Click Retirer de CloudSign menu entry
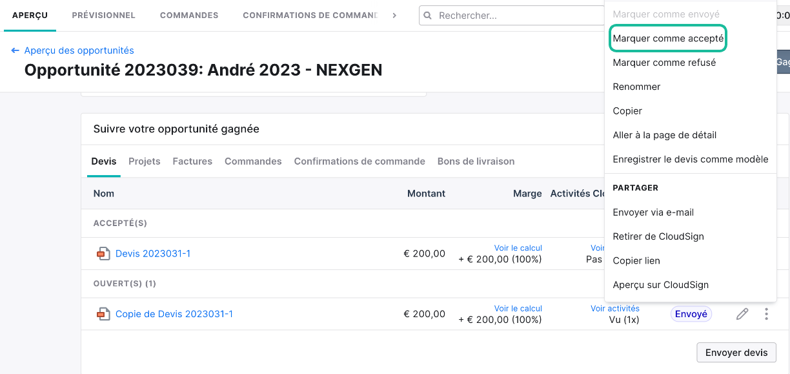The image size is (790, 374). click(658, 236)
